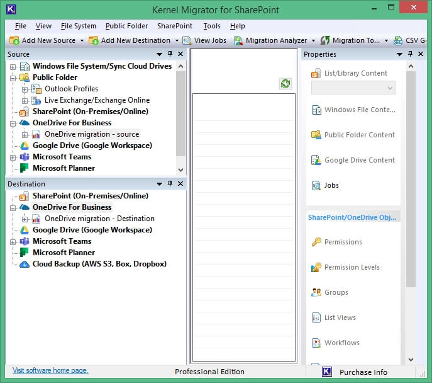Expand the Outlook Profiles node
Image resolution: width=432 pixels, height=383 pixels.
tap(25, 89)
